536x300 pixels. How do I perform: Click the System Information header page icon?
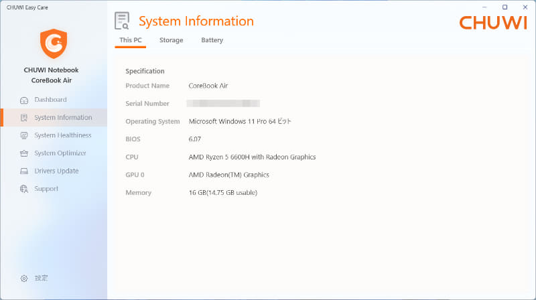tap(122, 21)
